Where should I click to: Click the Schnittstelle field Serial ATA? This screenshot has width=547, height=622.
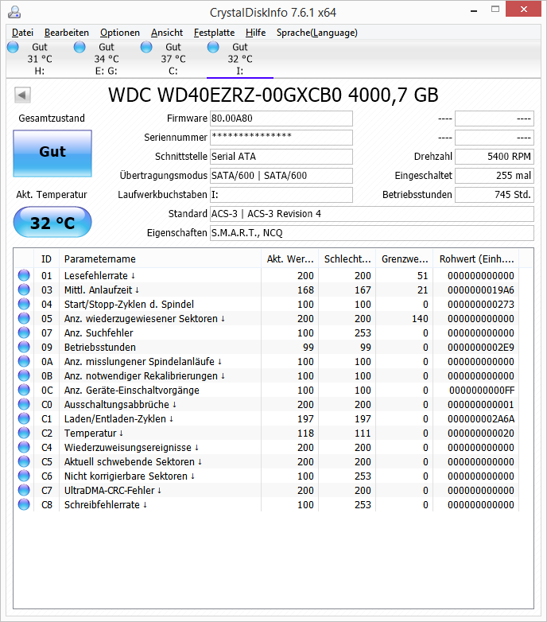pos(281,156)
